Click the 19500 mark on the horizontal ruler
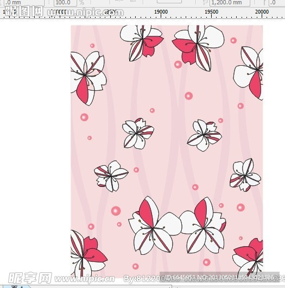The image size is (285, 288). [211, 12]
